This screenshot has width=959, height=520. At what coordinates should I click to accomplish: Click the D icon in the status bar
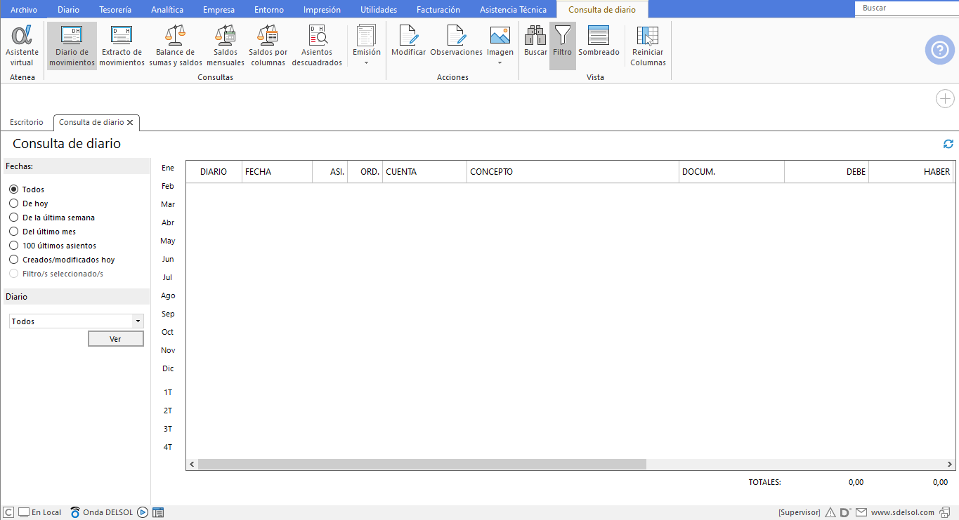pyautogui.click(x=845, y=512)
